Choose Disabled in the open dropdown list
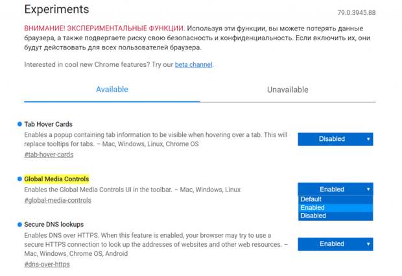This screenshot has width=402, height=276. (335, 216)
